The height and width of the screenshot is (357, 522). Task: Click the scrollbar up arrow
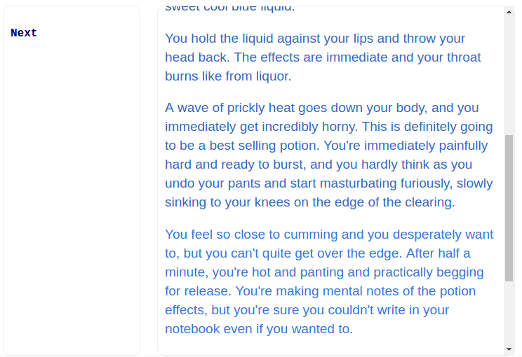509,12
